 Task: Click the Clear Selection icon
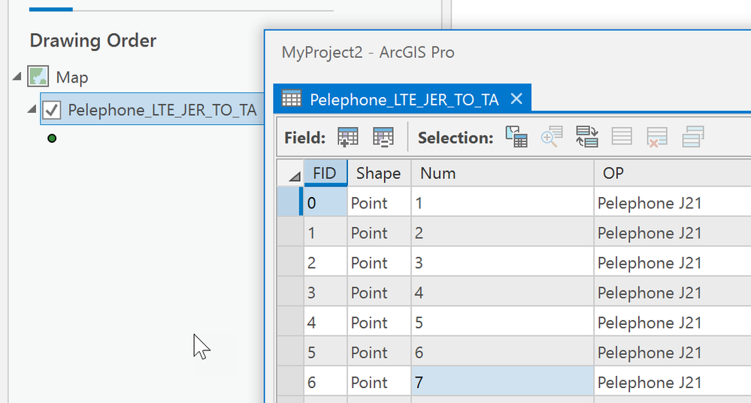coord(622,137)
